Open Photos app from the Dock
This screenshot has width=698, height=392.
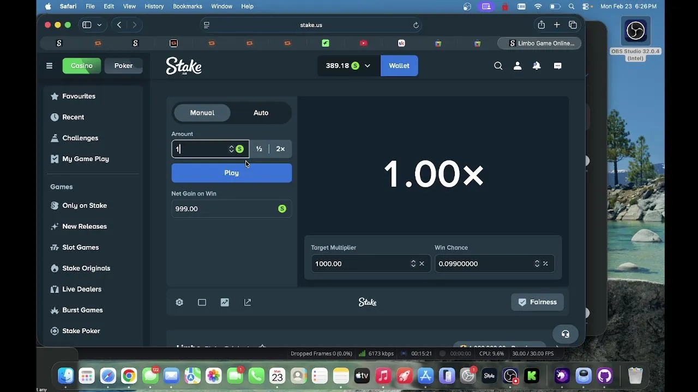pyautogui.click(x=214, y=376)
